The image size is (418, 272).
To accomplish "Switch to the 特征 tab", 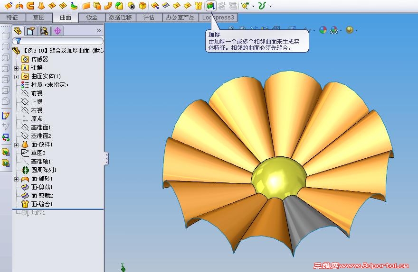I will click(x=12, y=17).
